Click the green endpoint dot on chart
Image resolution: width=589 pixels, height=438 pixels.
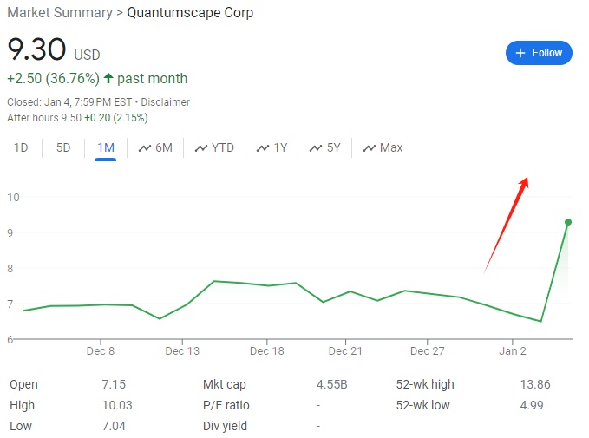pos(568,222)
